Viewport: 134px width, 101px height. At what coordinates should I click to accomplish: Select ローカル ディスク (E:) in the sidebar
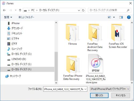(21, 64)
